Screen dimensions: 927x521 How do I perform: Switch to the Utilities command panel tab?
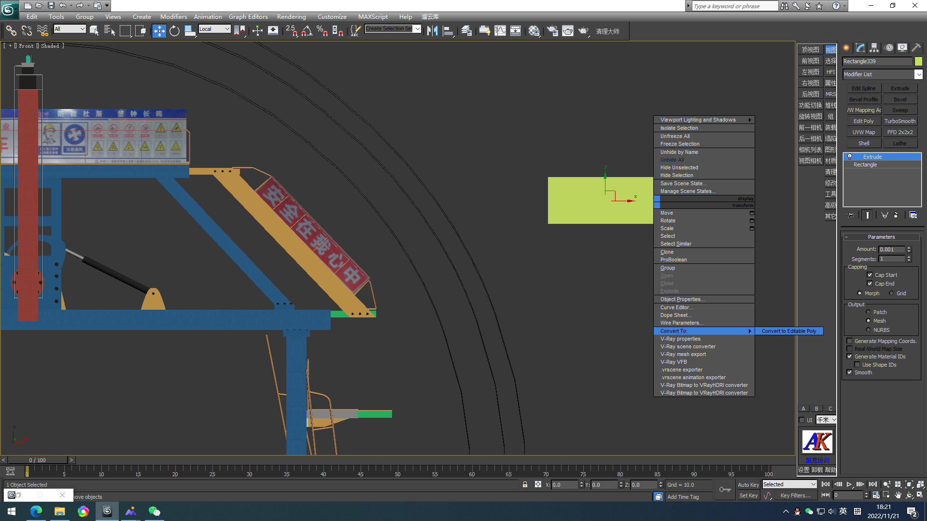tap(916, 48)
